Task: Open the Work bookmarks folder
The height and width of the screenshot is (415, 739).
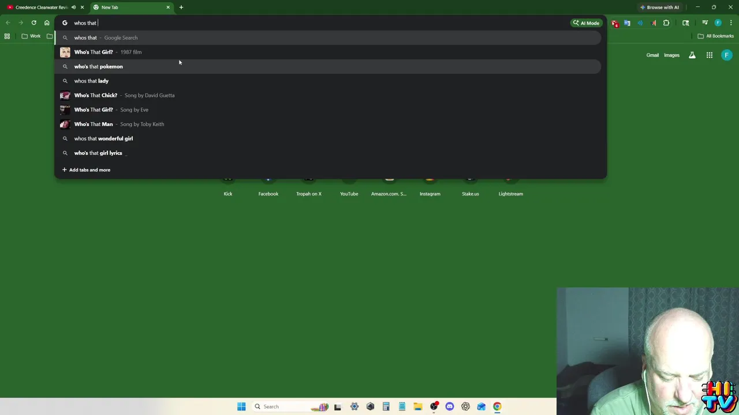Action: [x=31, y=36]
